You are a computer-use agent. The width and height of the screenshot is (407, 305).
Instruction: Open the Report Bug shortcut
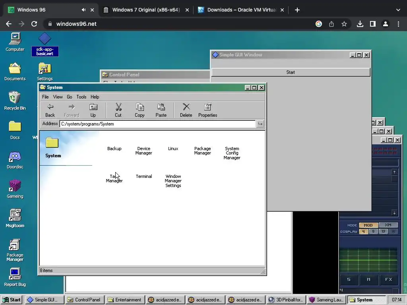pyautogui.click(x=15, y=277)
